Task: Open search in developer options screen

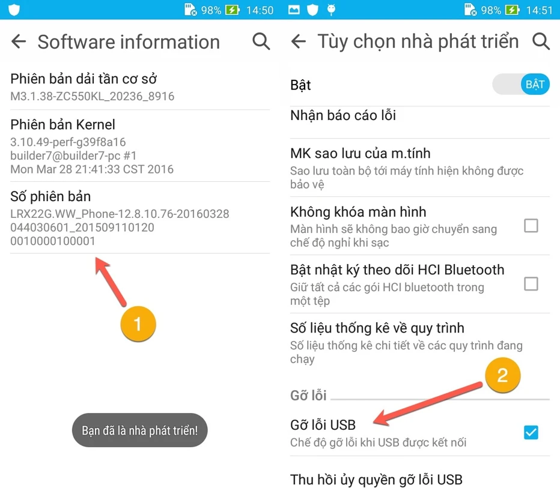Action: (x=541, y=41)
